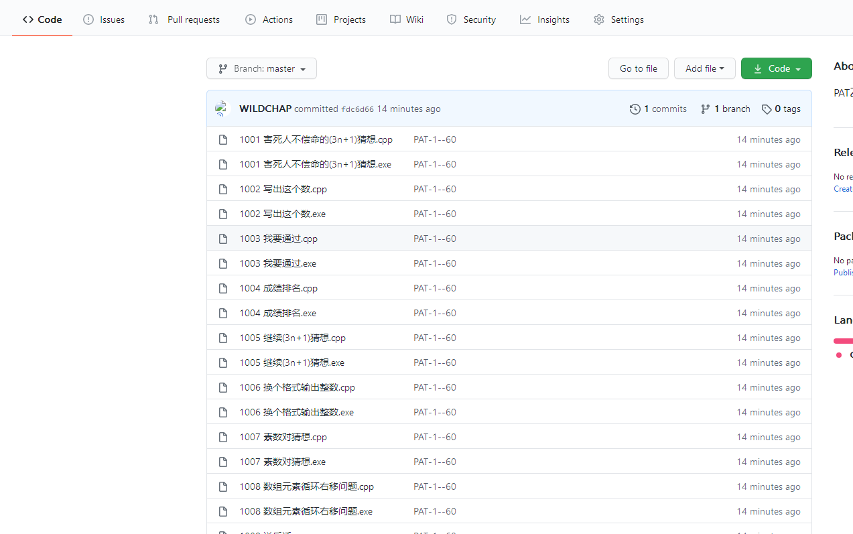View the Insights tab
This screenshot has height=534, width=853.
545,19
